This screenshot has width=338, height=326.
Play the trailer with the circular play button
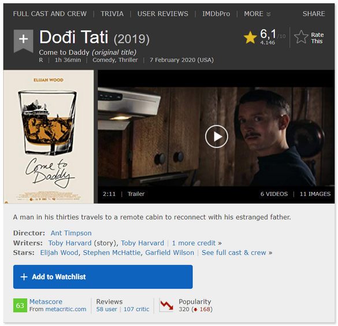pyautogui.click(x=217, y=136)
